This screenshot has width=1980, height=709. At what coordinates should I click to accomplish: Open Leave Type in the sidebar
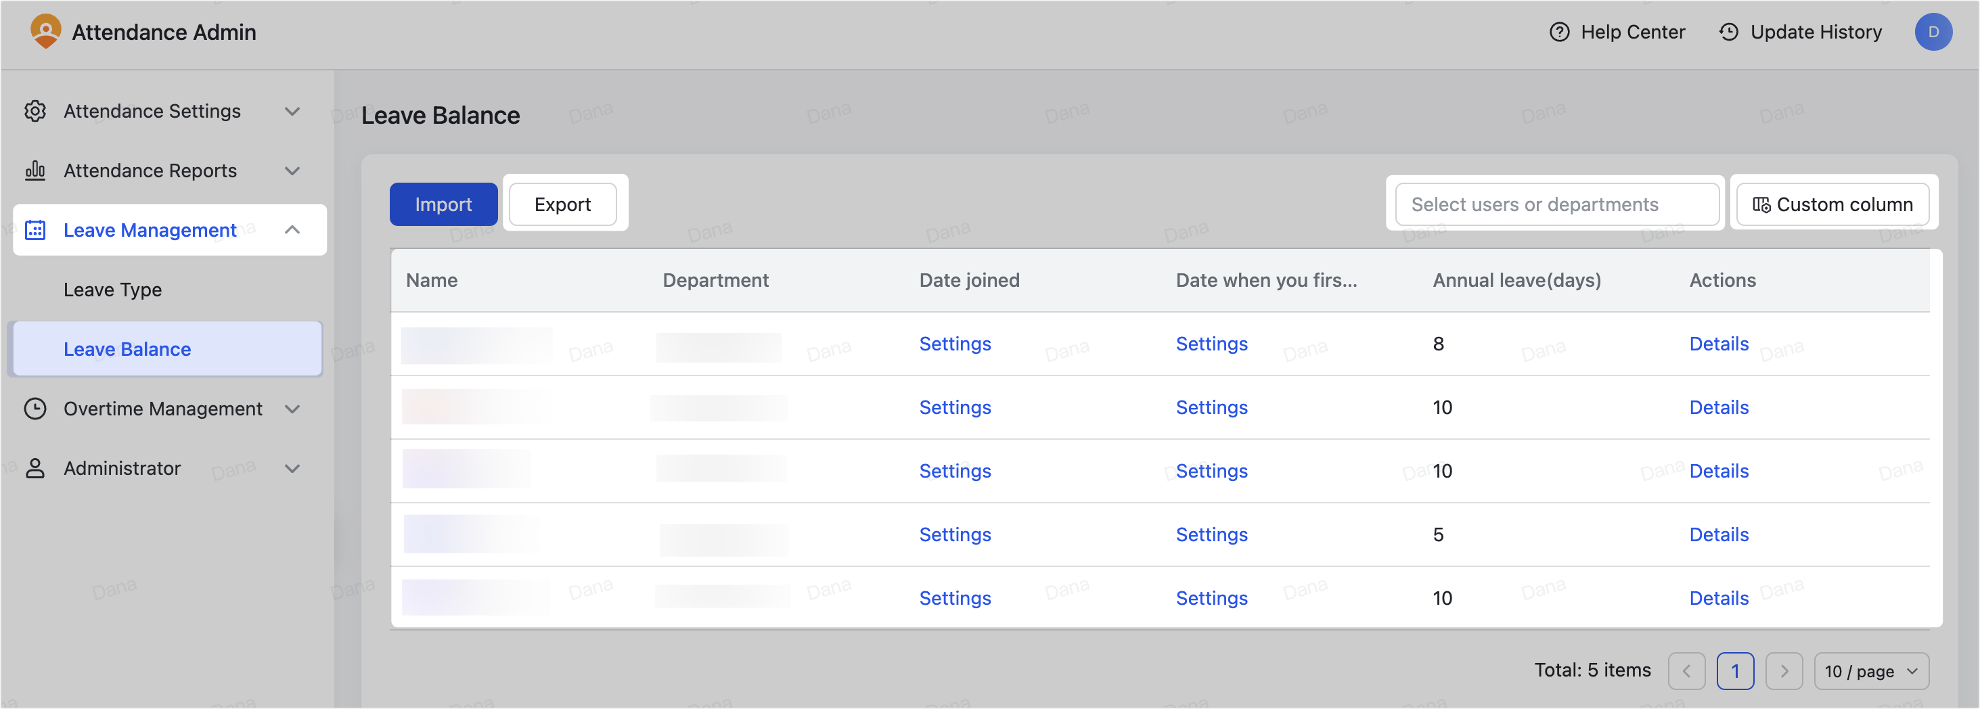tap(113, 290)
